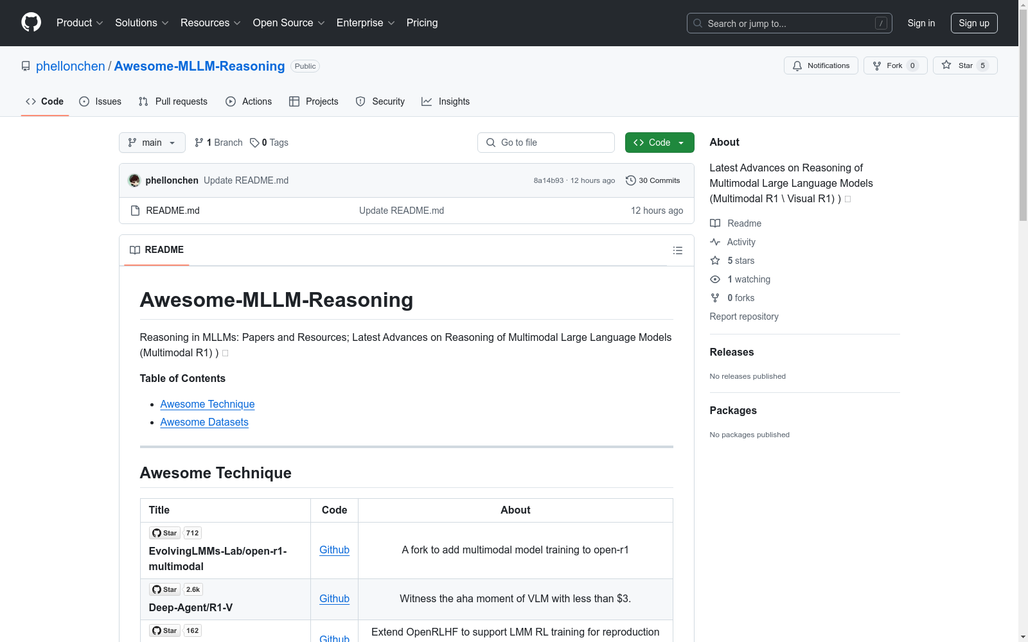Click Sign in
Viewport: 1028px width, 642px height.
click(x=921, y=23)
